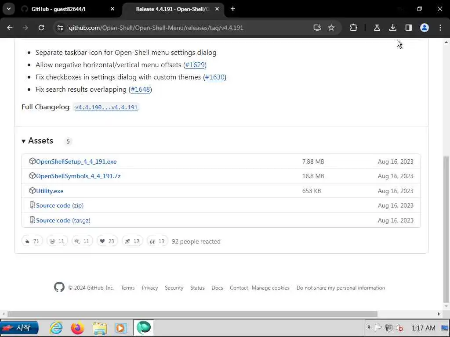Click the muted volume tray icon
The image size is (450, 337).
coord(399,328)
